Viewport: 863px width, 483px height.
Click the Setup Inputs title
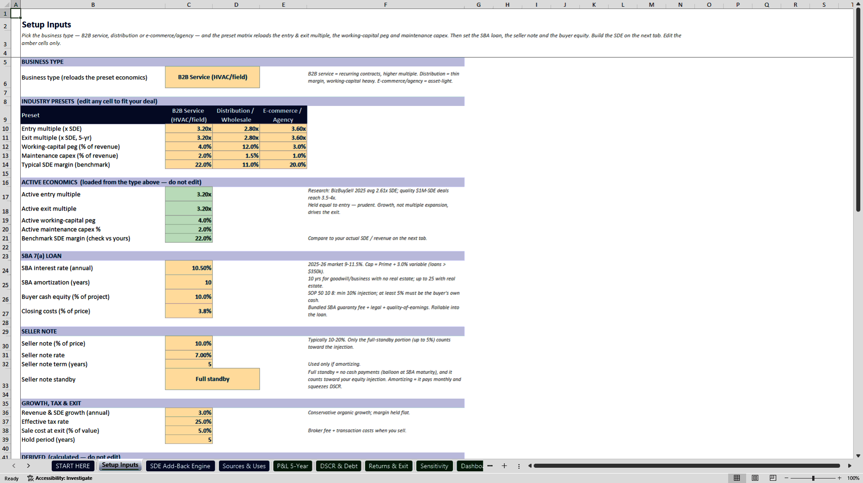(46, 25)
